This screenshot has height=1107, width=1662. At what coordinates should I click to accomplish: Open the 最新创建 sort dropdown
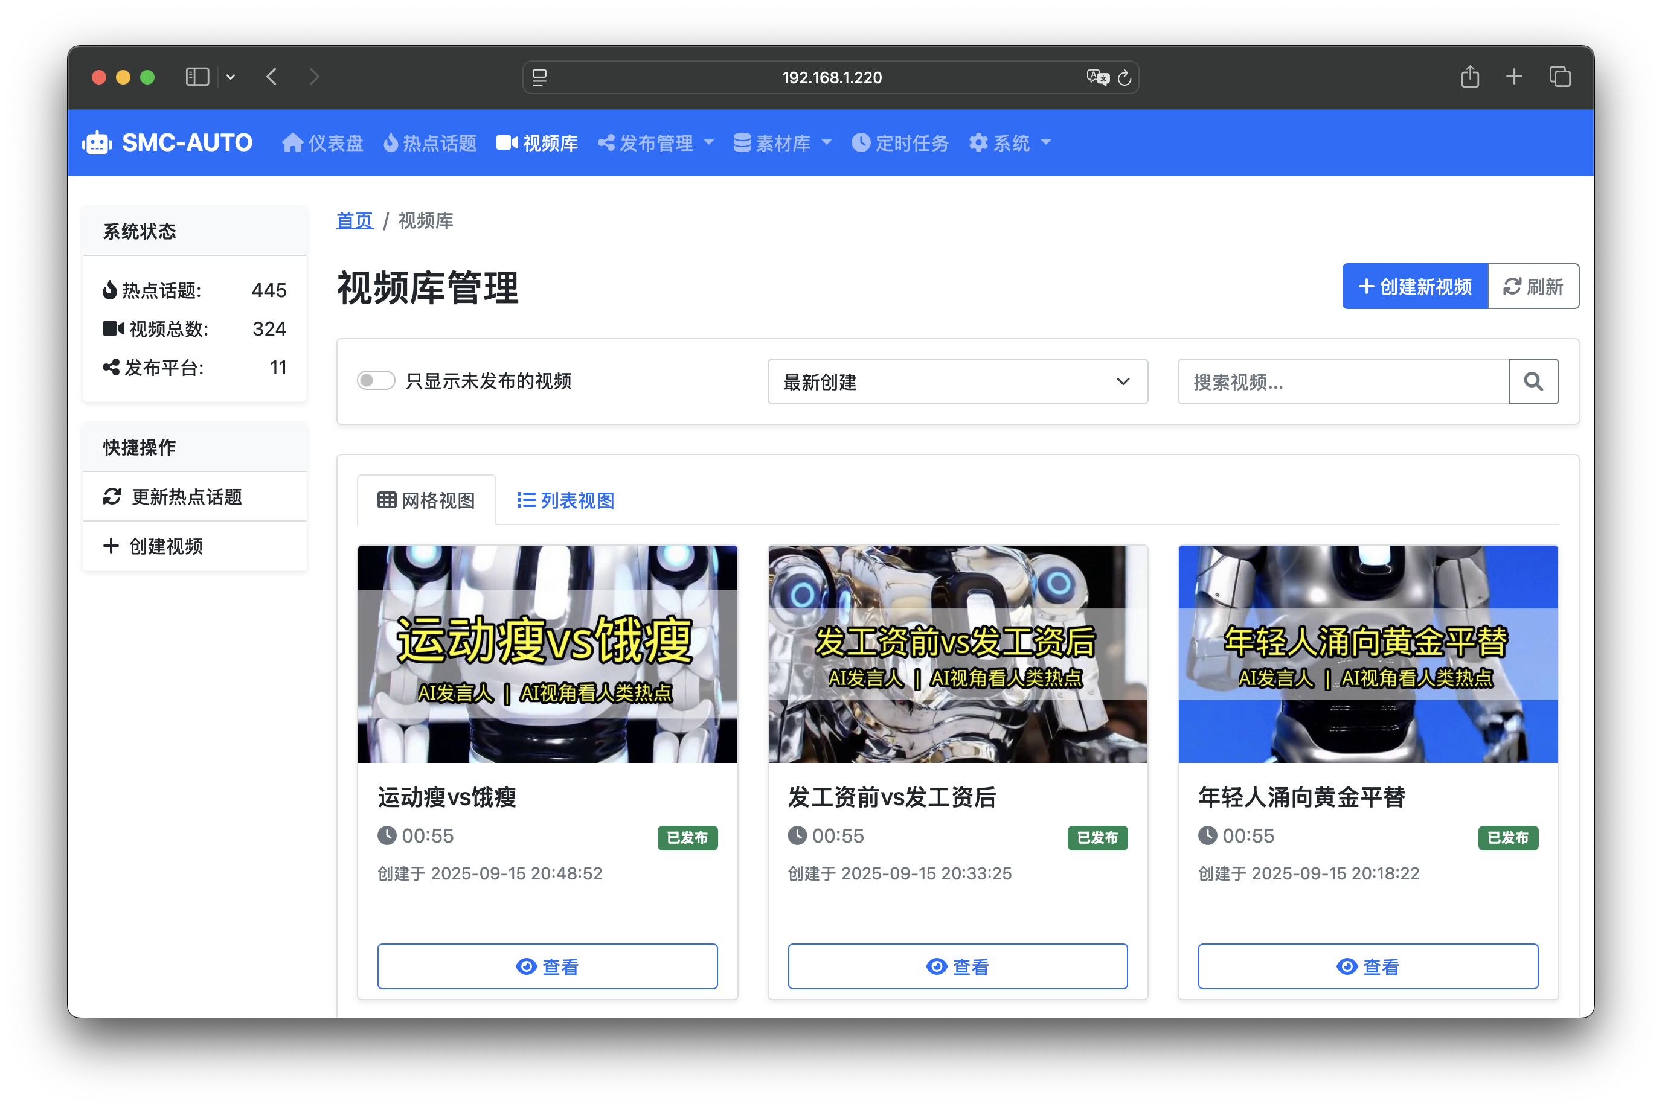click(x=957, y=381)
